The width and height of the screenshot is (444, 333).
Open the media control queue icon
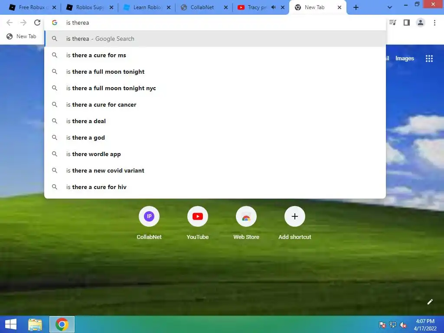393,23
